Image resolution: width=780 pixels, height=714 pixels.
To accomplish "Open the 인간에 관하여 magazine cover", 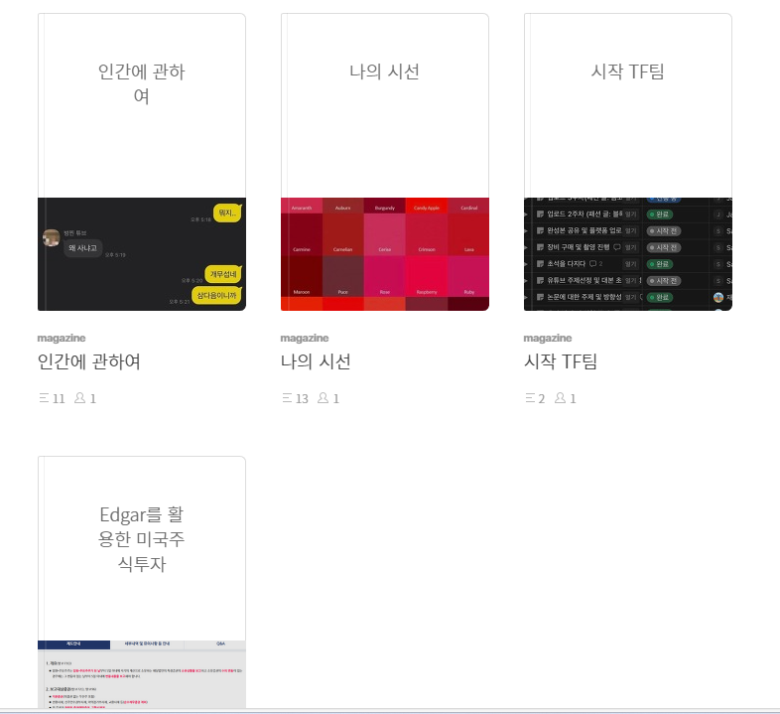I will pyautogui.click(x=142, y=162).
